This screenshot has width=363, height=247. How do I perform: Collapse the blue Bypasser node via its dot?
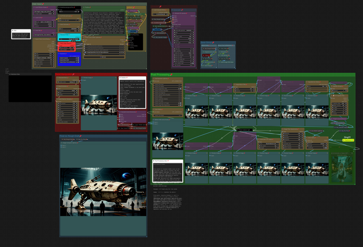tap(59, 53)
